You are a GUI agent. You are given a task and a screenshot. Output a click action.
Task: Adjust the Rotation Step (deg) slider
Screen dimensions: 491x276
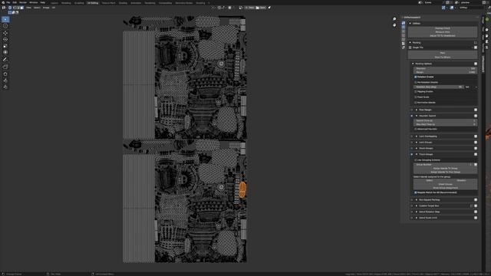438,87
